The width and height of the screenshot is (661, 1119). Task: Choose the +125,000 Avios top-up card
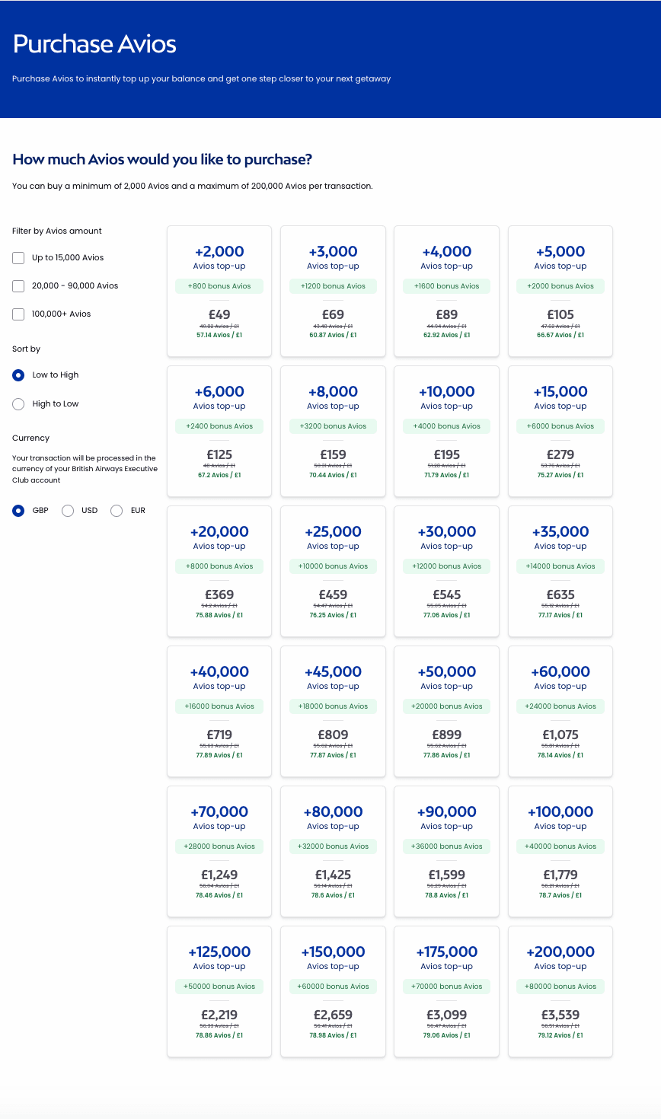click(x=219, y=991)
